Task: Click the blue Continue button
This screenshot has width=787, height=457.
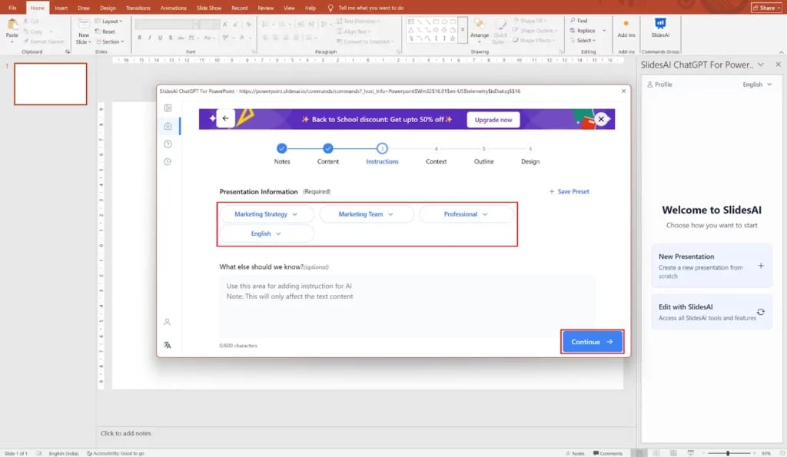Action: coord(592,342)
